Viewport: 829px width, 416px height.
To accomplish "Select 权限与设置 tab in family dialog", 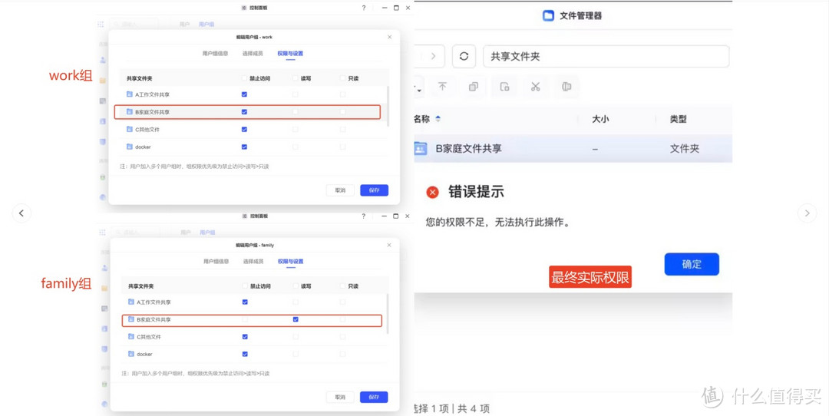I will [x=291, y=261].
